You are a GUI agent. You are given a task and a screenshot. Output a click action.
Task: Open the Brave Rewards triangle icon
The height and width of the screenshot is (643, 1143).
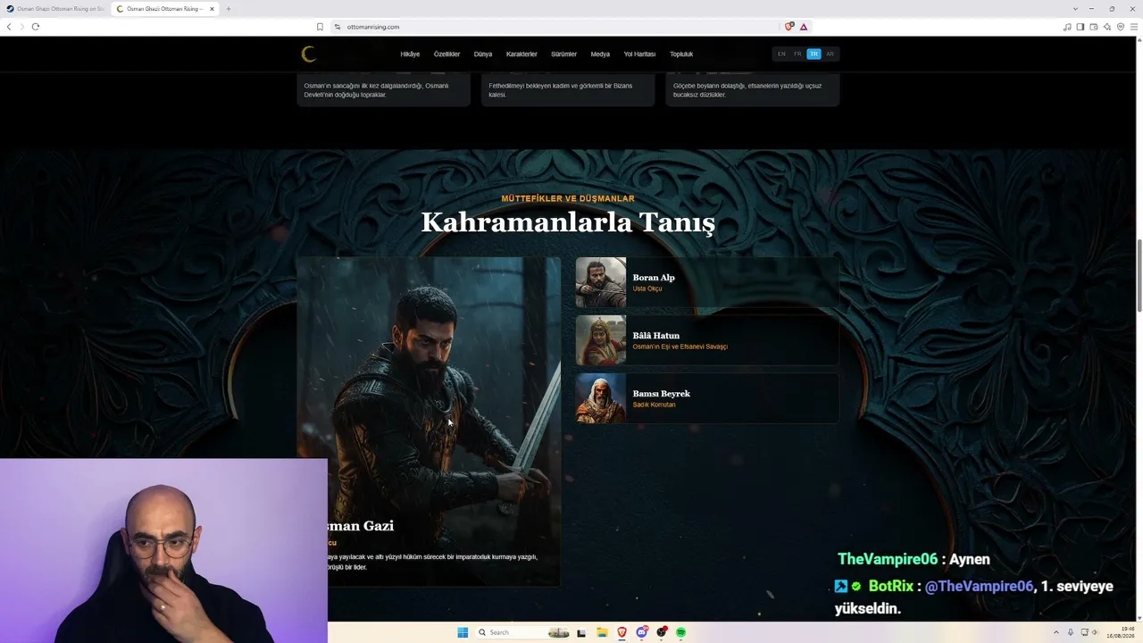pyautogui.click(x=804, y=27)
